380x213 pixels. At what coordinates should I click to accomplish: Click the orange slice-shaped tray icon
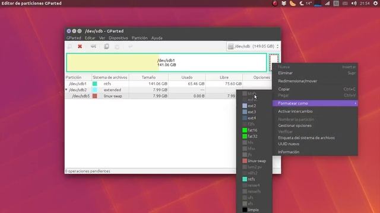[x=293, y=3]
